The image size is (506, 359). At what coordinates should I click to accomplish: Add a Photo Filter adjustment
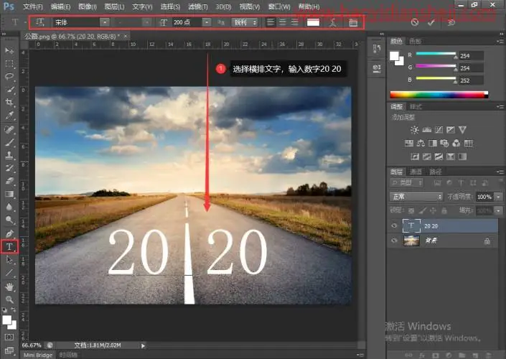(x=444, y=143)
